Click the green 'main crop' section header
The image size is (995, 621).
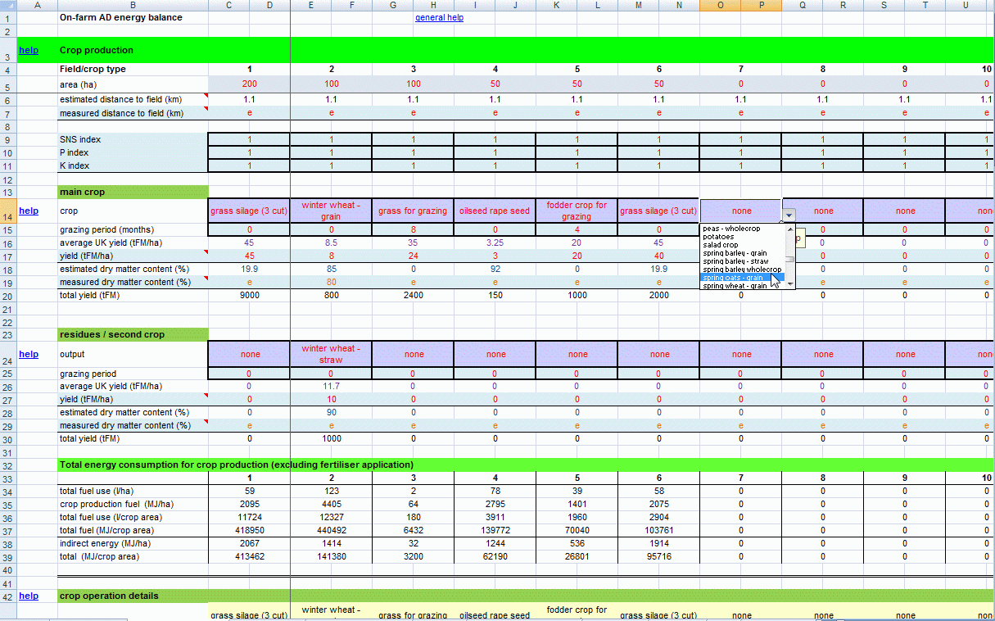133,192
